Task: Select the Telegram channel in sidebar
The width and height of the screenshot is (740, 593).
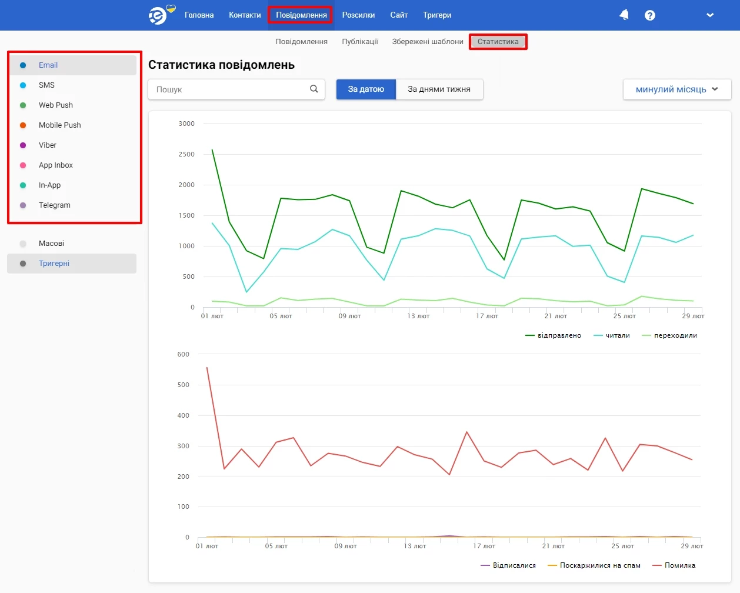Action: click(54, 205)
